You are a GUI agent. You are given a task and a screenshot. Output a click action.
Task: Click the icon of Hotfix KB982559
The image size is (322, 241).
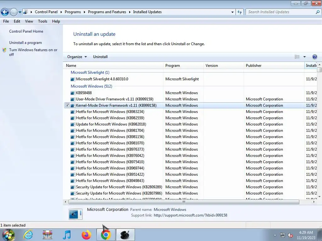tap(73, 118)
